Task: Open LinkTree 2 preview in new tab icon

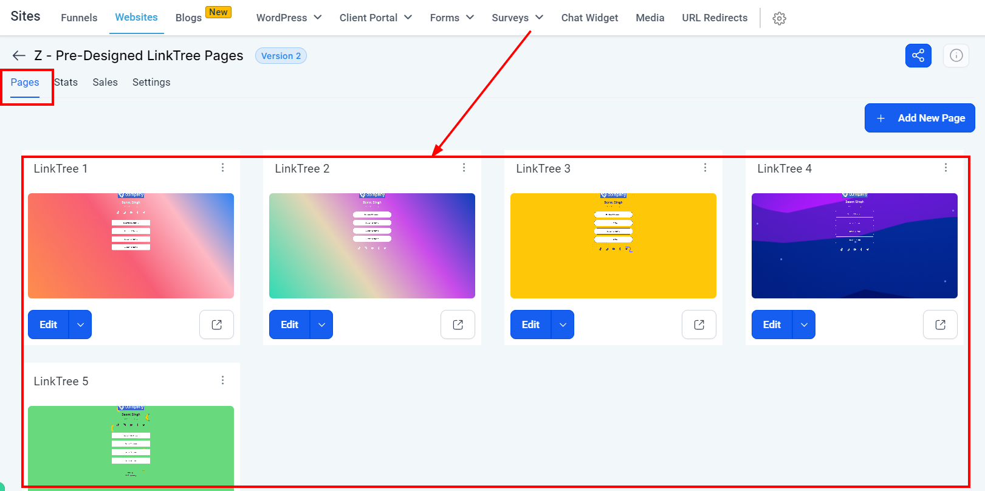Action: 458,324
